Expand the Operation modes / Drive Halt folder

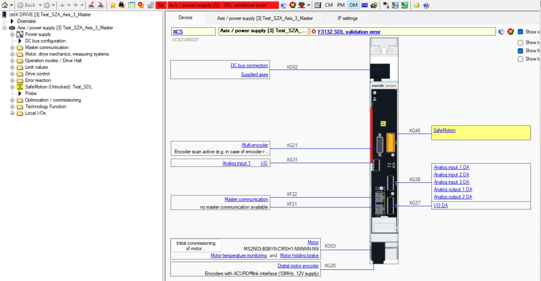point(12,61)
